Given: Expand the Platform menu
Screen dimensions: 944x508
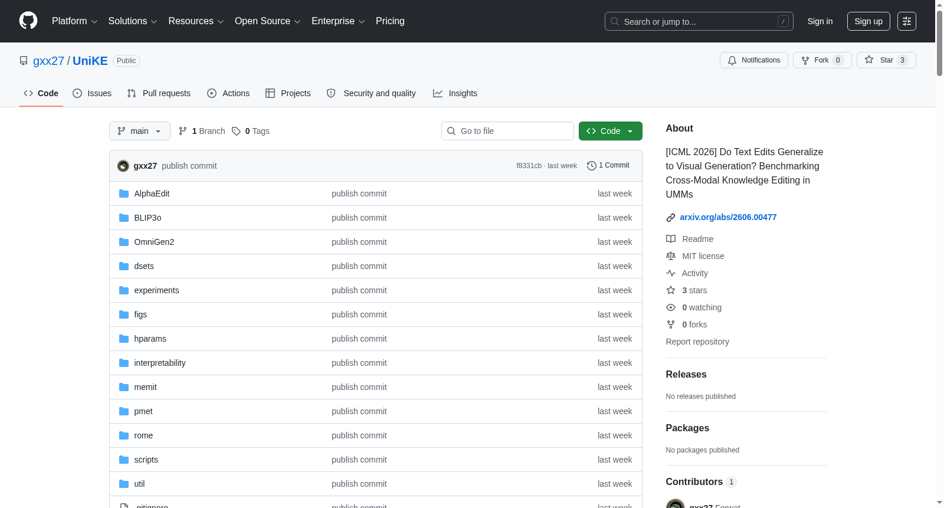Looking at the screenshot, I should (74, 21).
